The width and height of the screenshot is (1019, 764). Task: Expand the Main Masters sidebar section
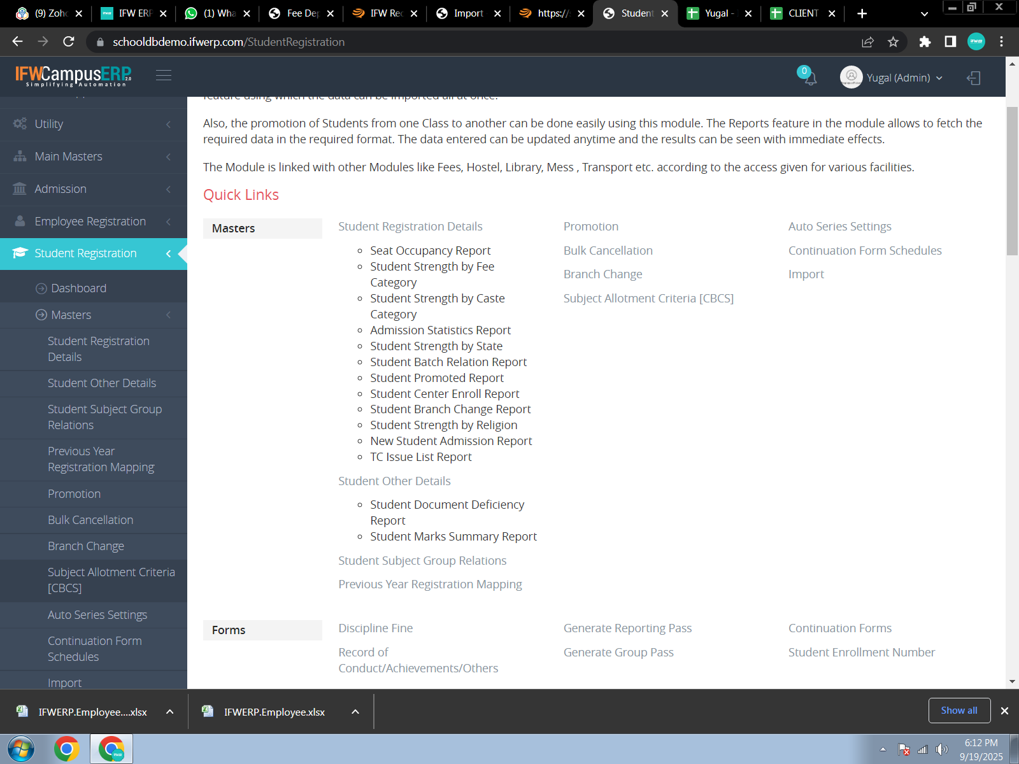94,157
